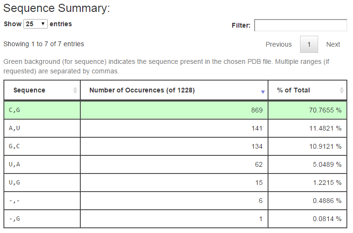Select page 1 button
The width and height of the screenshot is (353, 233).
[309, 44]
